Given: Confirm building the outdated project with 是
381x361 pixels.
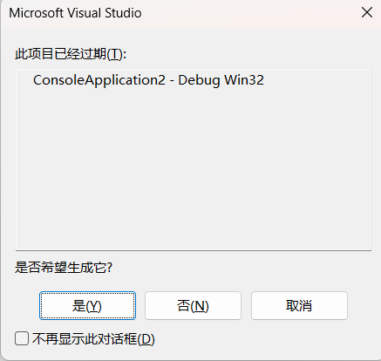Looking at the screenshot, I should click(87, 305).
